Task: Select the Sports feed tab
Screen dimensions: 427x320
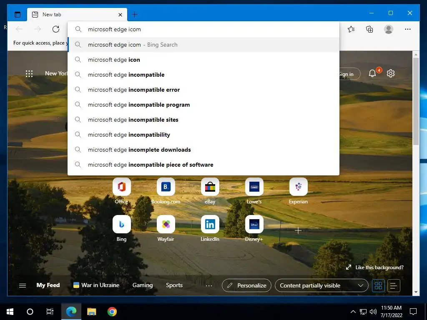Action: coord(174,285)
